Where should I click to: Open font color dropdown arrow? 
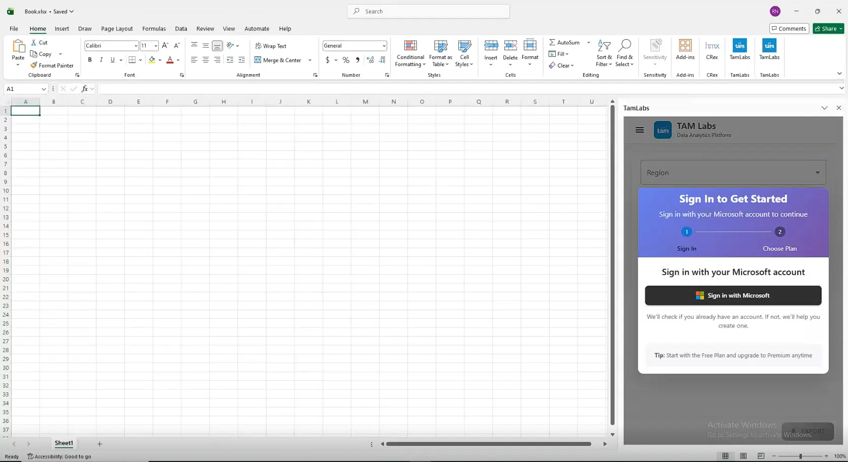(x=178, y=60)
